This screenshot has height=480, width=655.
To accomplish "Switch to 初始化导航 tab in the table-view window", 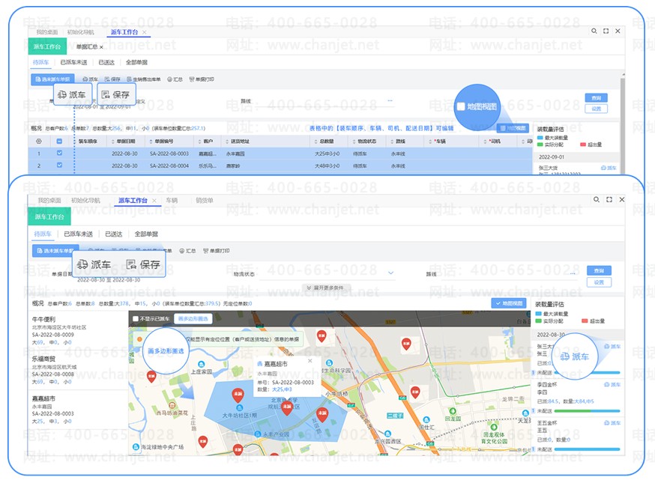I will 81,32.
